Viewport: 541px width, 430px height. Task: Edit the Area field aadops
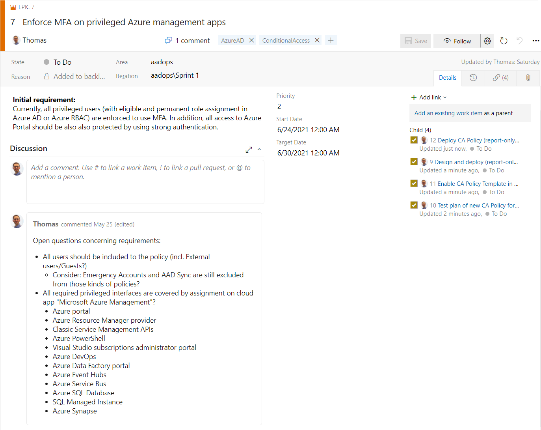(162, 62)
